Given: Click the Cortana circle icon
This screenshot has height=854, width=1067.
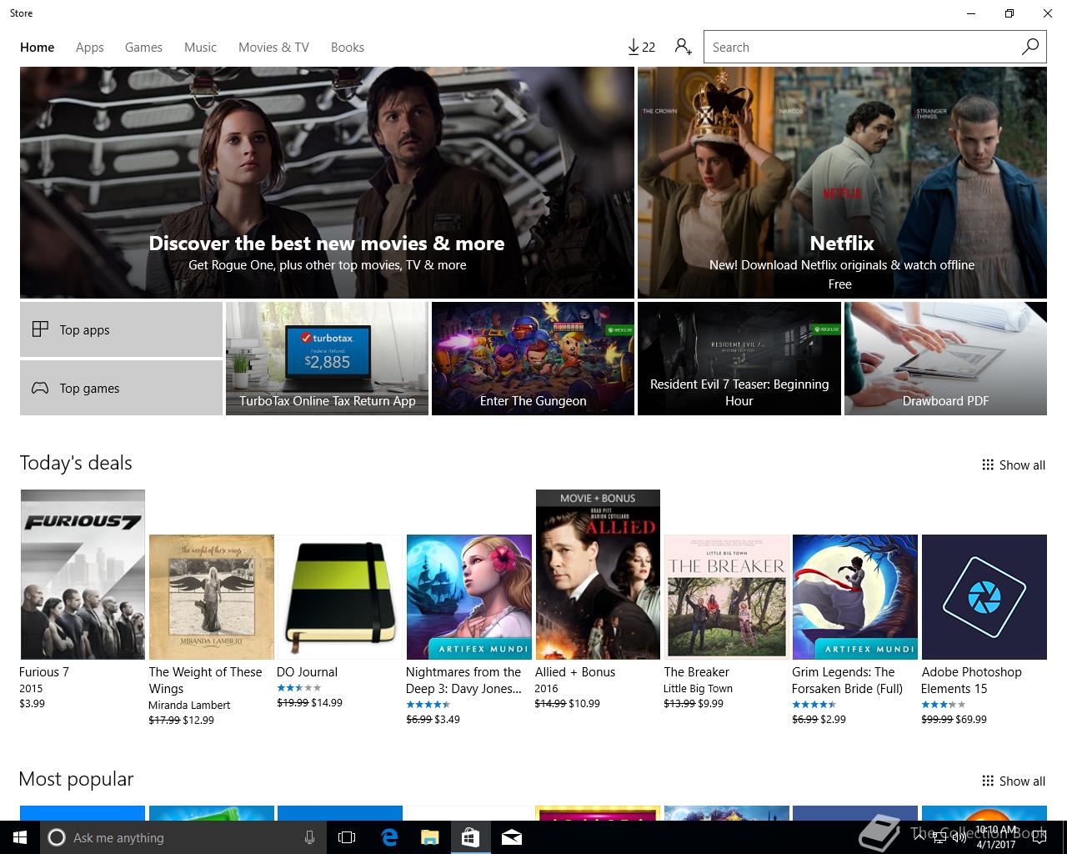Looking at the screenshot, I should point(57,837).
